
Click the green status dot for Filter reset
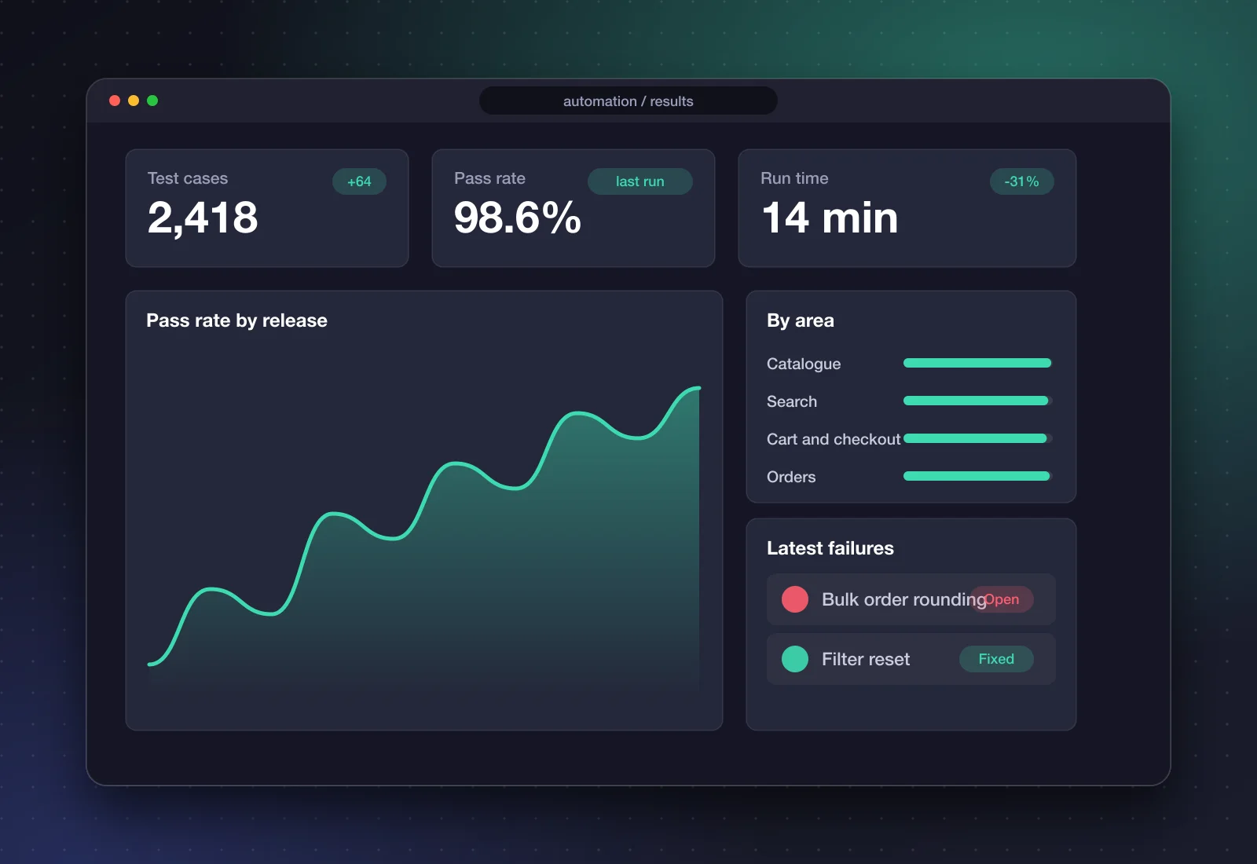pyautogui.click(x=795, y=659)
